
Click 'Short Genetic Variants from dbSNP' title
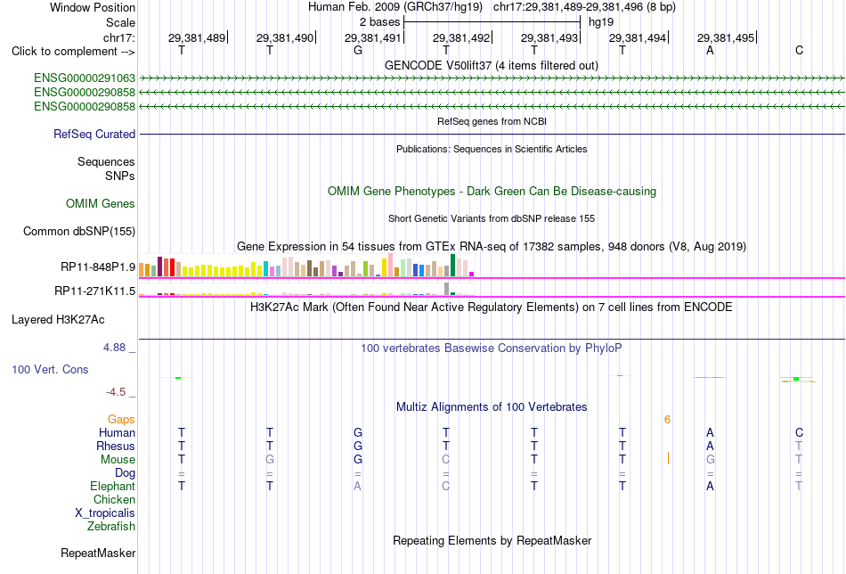point(492,218)
